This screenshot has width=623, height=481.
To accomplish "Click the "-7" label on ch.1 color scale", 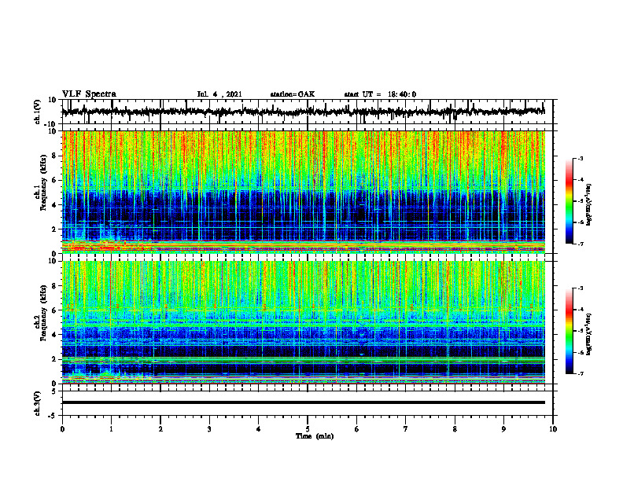I will pyautogui.click(x=580, y=244).
